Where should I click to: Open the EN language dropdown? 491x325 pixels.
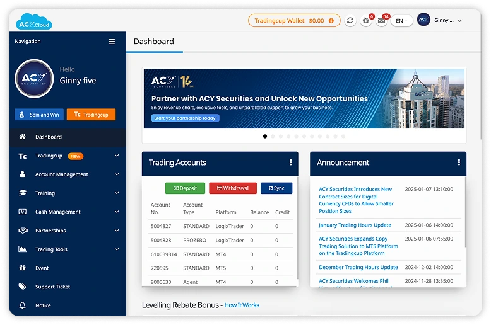[401, 21]
